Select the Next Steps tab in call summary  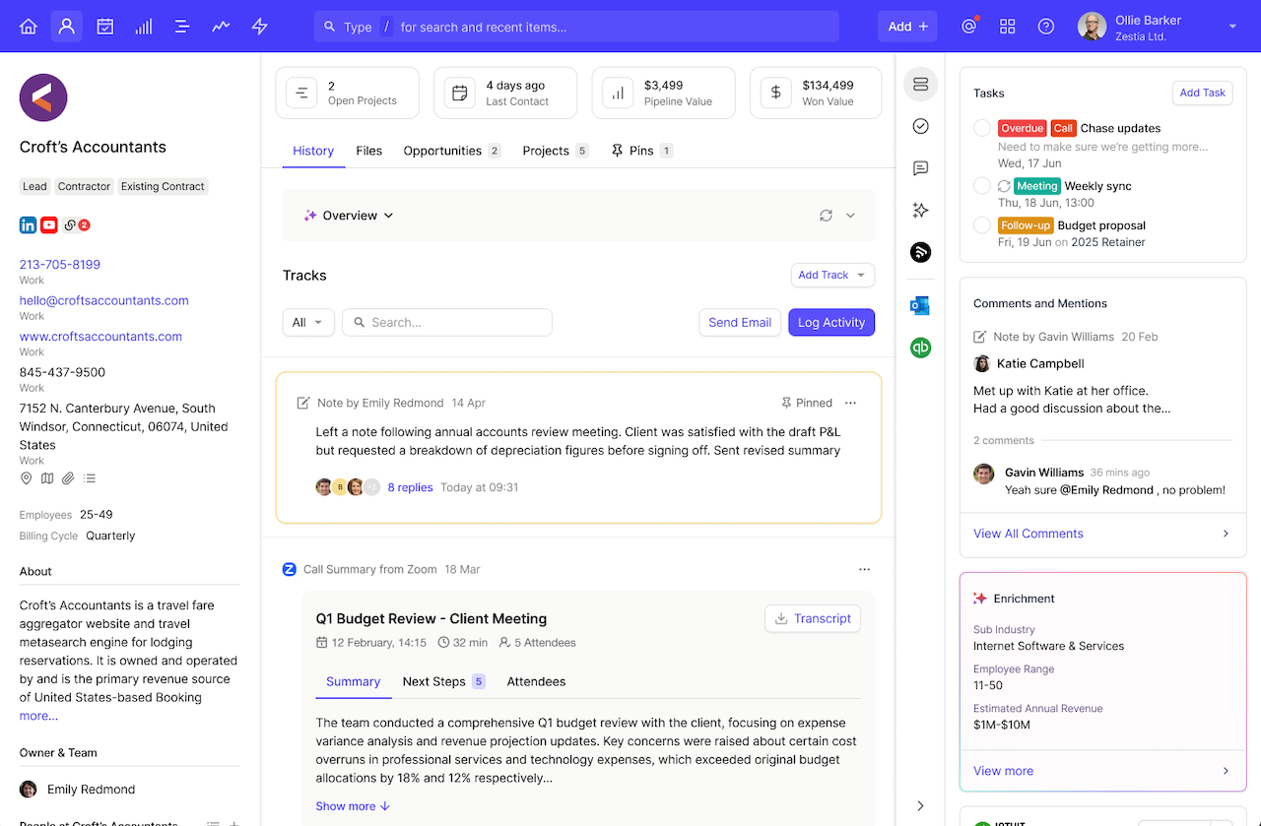(444, 681)
